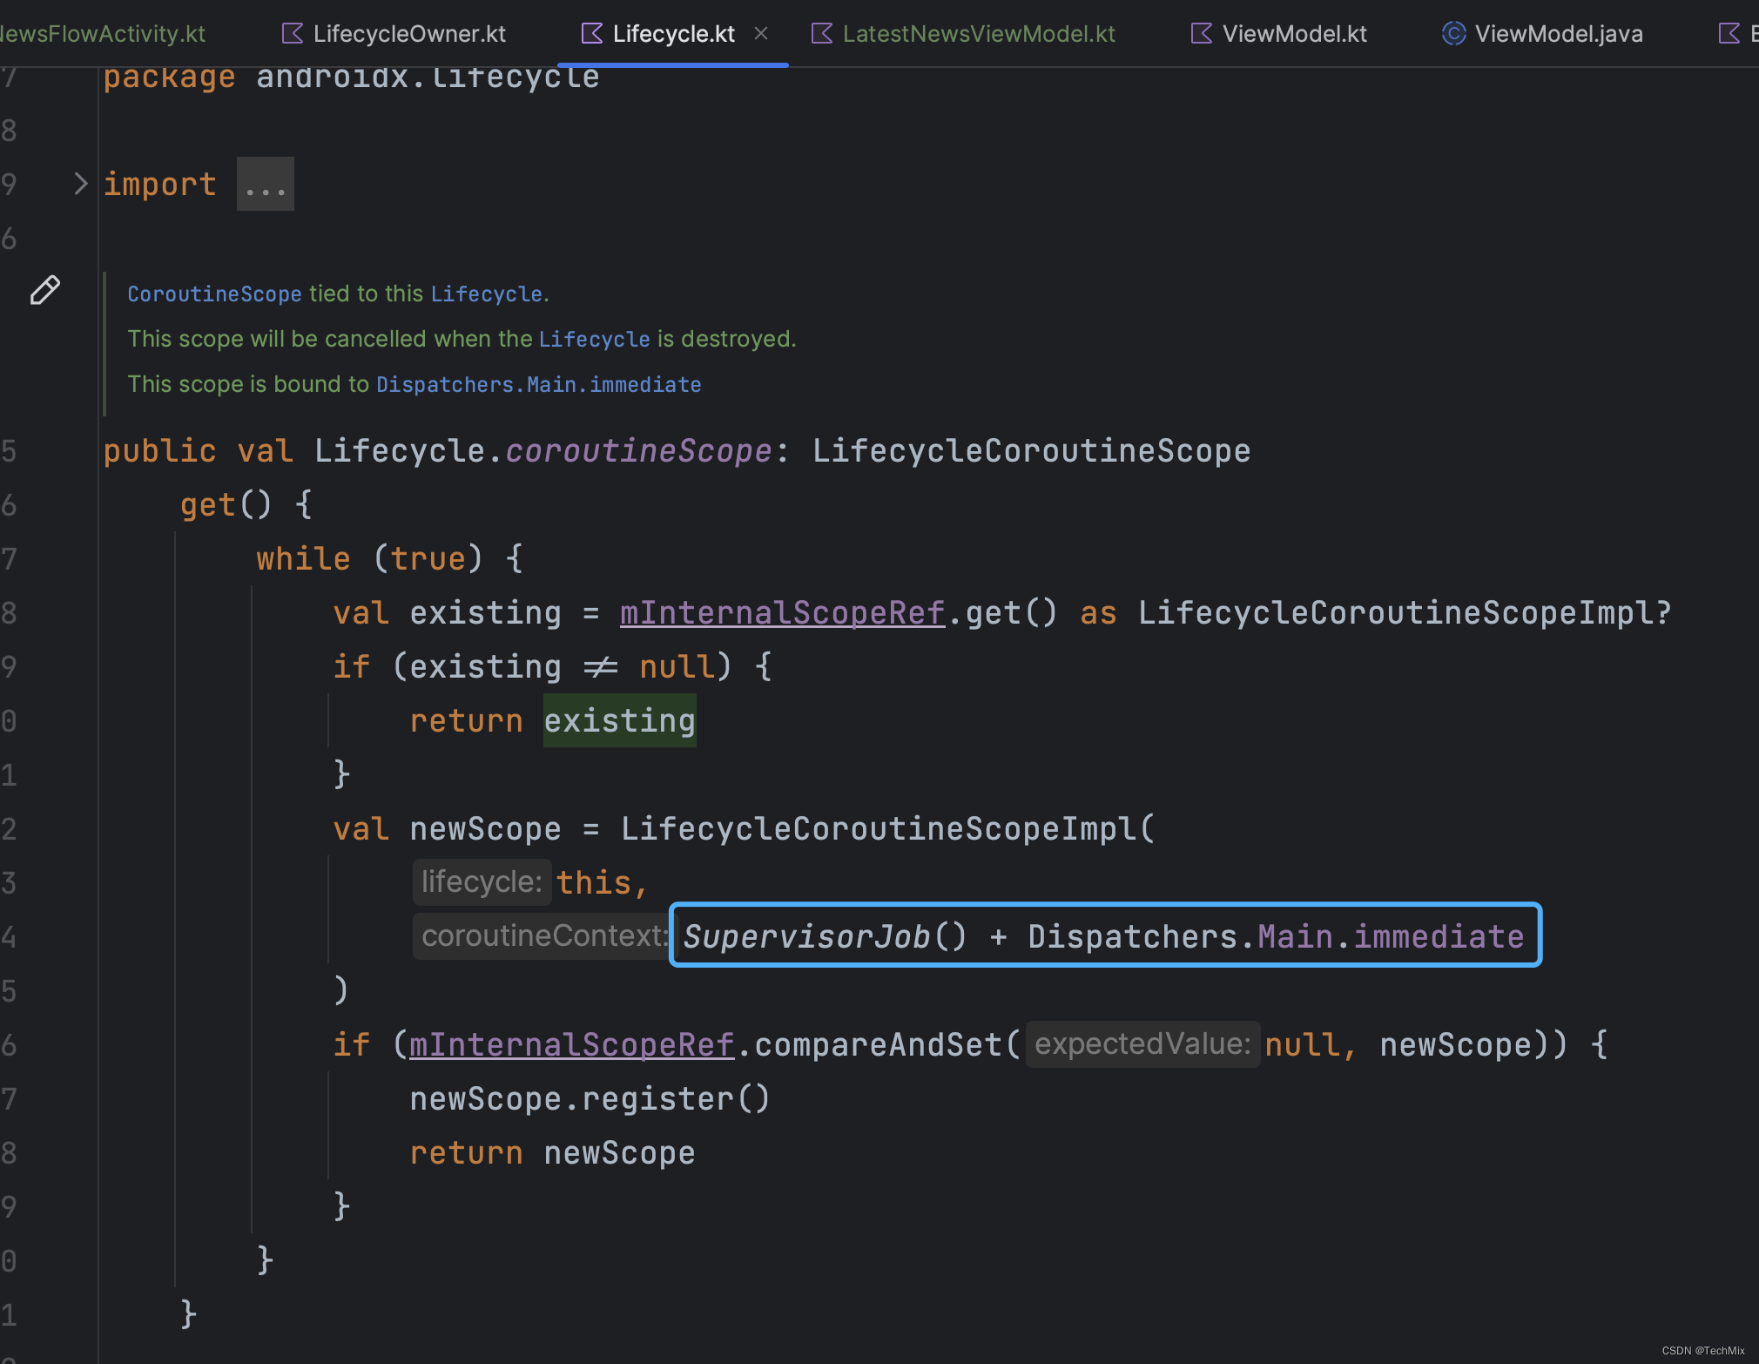Open the ViewModel.java tab
The image size is (1759, 1364).
[x=1542, y=34]
